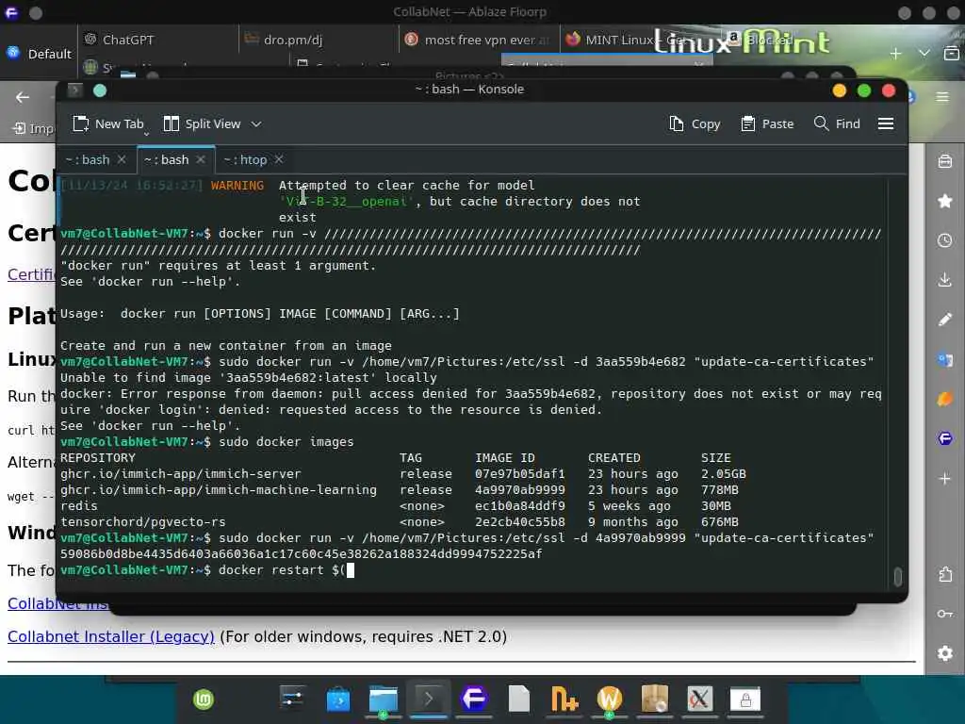Open the Konsole hamburger menu
This screenshot has width=965, height=724.
pyautogui.click(x=886, y=123)
